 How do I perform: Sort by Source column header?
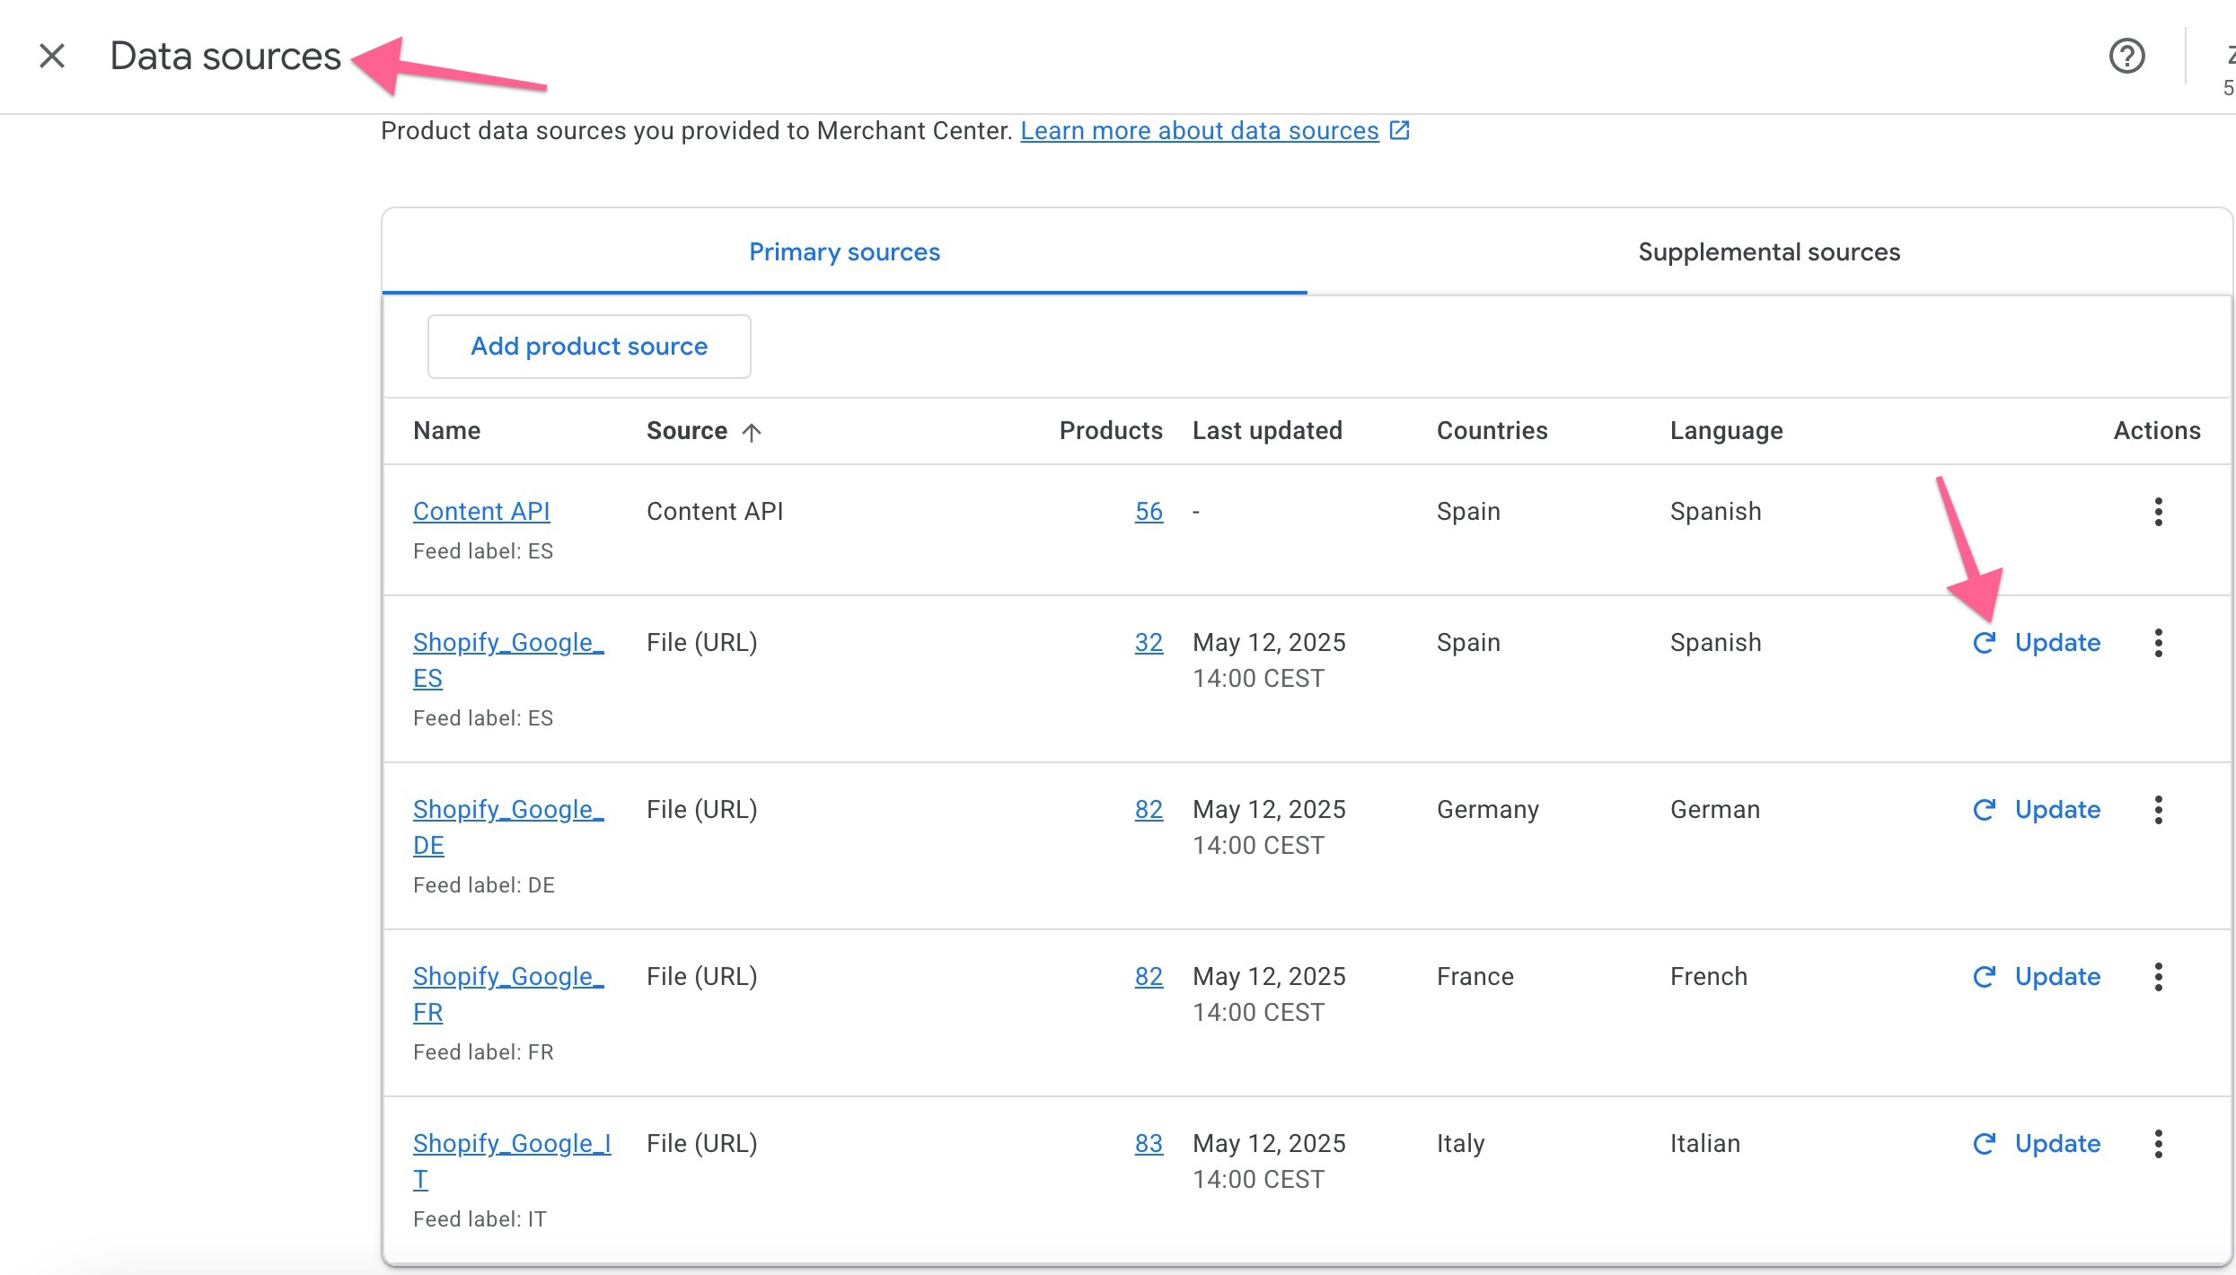pyautogui.click(x=687, y=431)
